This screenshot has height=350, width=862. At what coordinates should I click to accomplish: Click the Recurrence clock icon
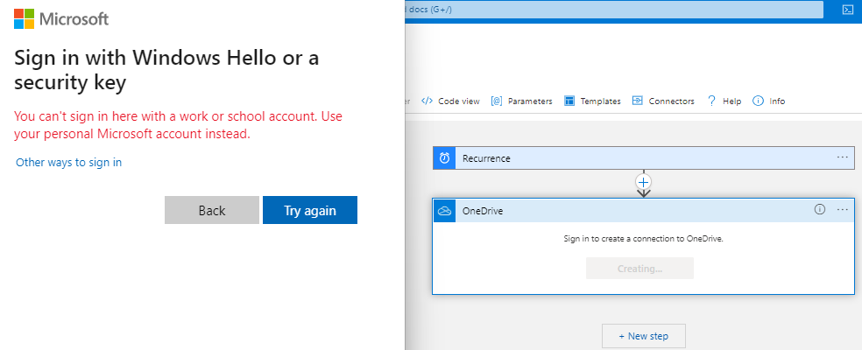pyautogui.click(x=444, y=158)
